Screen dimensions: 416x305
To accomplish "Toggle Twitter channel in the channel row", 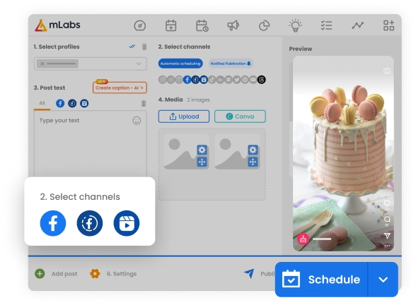I will 236,80.
